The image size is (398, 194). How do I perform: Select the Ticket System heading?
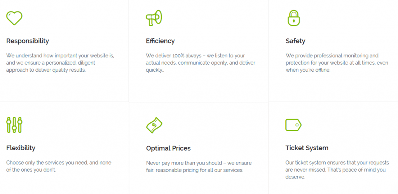(307, 148)
